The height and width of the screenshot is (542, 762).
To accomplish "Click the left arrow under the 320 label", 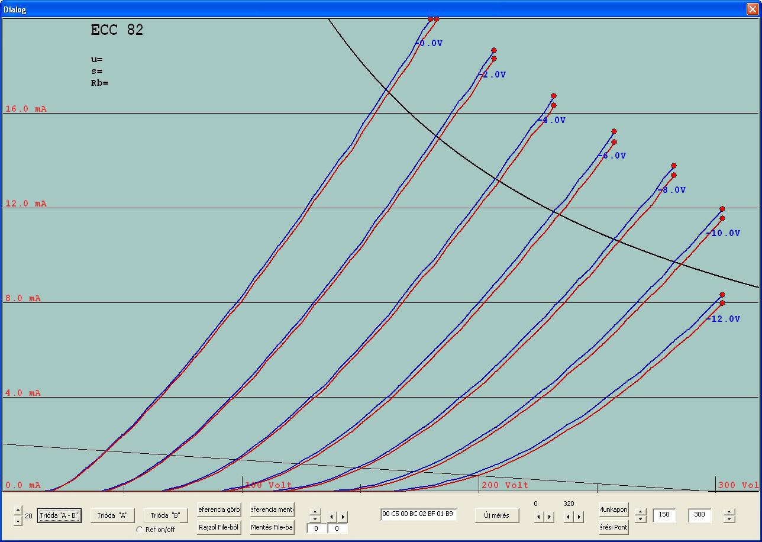I will [x=569, y=517].
